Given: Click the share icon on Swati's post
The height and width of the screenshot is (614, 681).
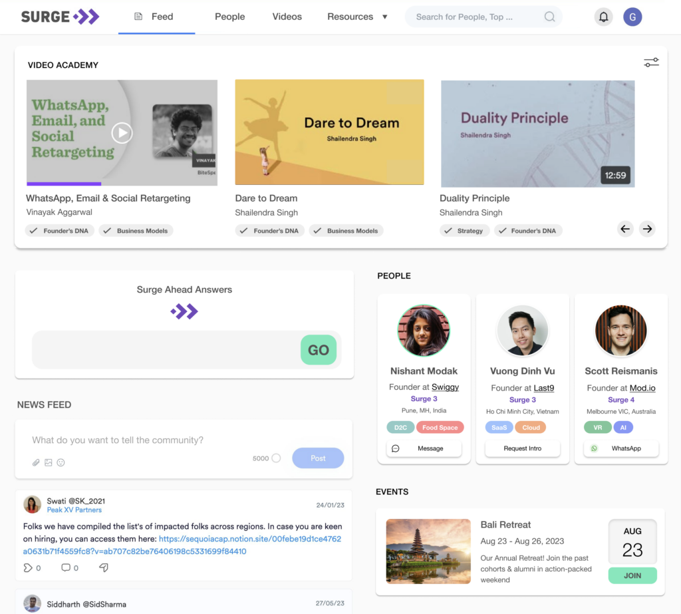Looking at the screenshot, I should click(x=103, y=567).
